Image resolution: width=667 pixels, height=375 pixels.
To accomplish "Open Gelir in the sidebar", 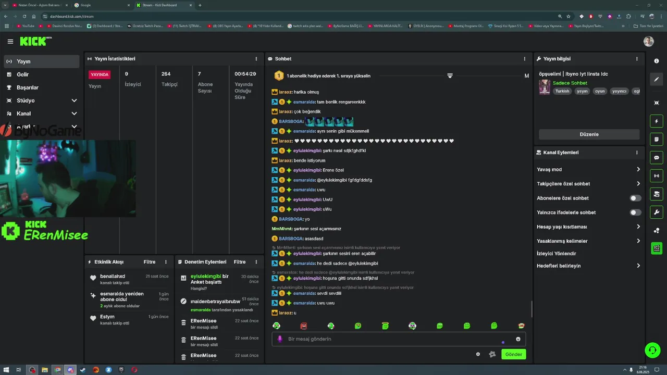I will point(42,74).
